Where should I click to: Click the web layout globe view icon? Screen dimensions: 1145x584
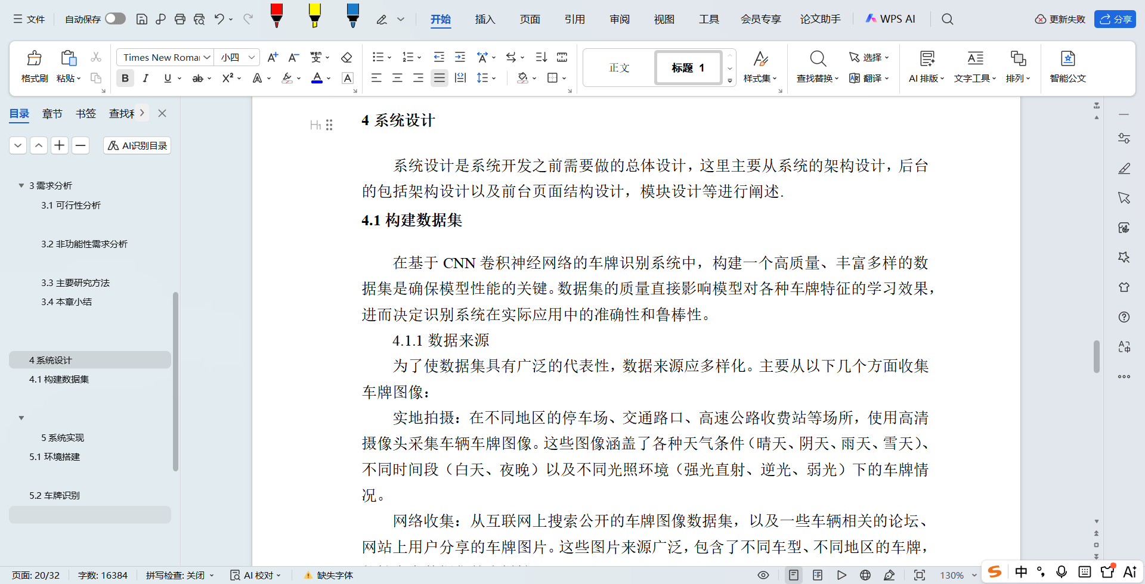(x=865, y=575)
